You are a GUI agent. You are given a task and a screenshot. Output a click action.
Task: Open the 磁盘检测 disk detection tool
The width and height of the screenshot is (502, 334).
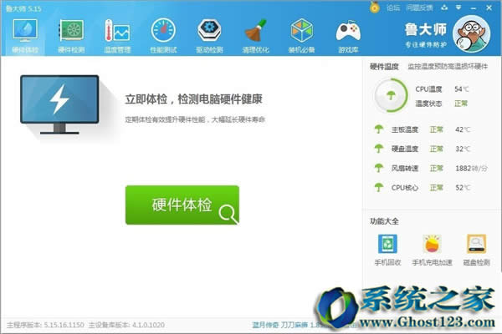click(x=474, y=250)
